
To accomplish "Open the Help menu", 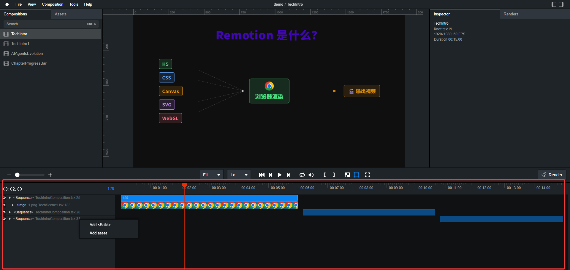I will tap(88, 4).
